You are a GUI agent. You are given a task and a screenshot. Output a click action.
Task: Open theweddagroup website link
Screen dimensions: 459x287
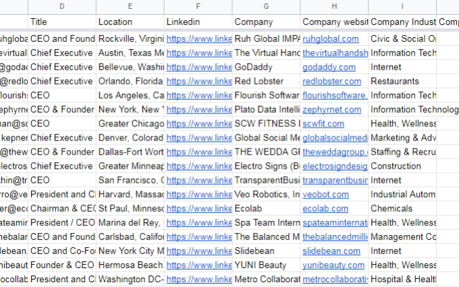click(x=335, y=152)
